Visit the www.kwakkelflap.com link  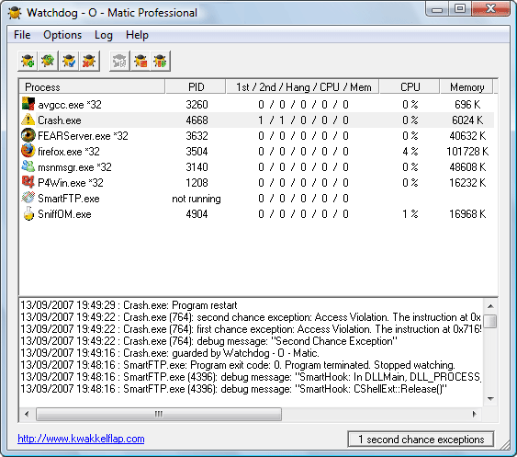[x=81, y=439]
